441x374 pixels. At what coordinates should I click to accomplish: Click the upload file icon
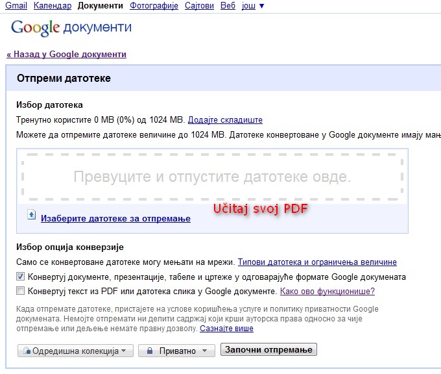click(x=32, y=215)
